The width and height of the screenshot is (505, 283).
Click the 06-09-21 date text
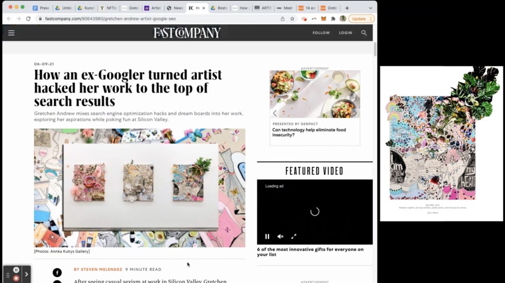click(x=44, y=64)
